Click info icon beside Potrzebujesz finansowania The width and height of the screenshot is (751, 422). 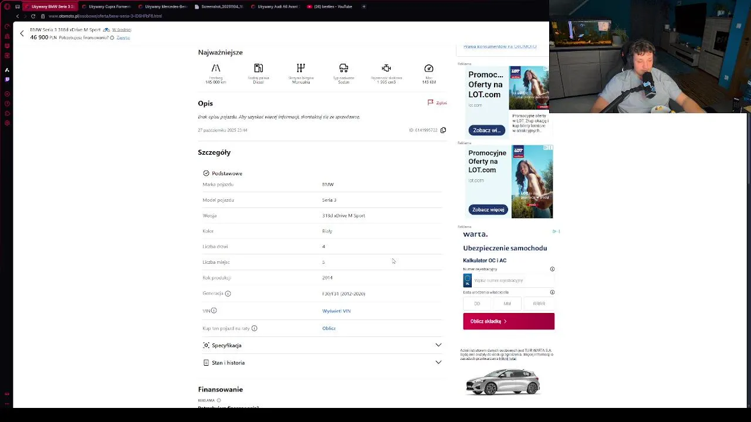pos(112,38)
